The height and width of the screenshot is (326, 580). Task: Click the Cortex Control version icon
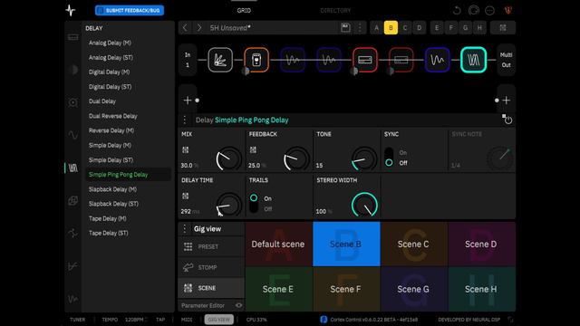coord(324,320)
